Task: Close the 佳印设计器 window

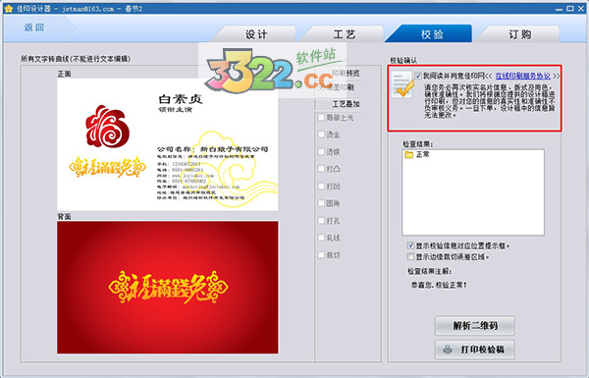Action: coord(581,8)
